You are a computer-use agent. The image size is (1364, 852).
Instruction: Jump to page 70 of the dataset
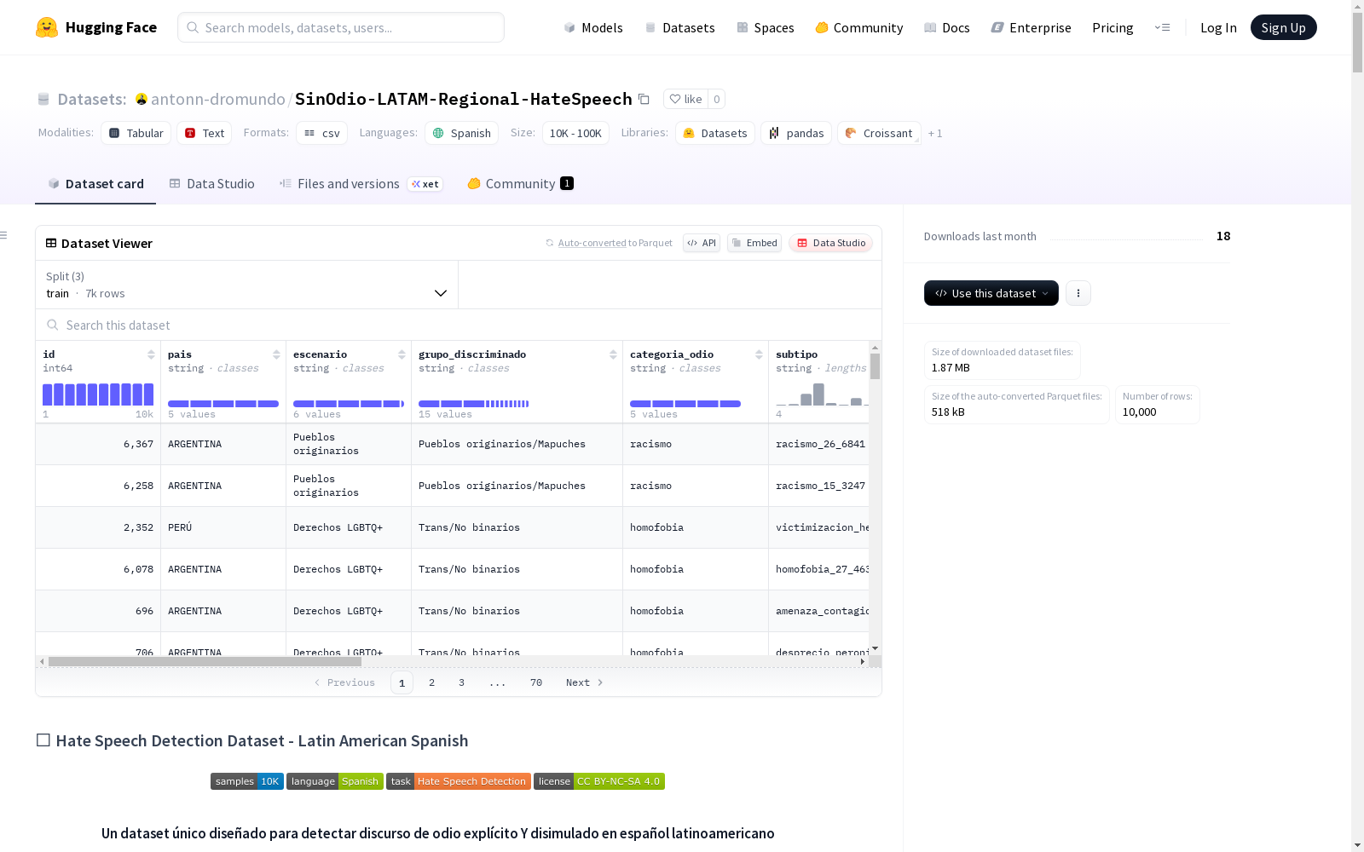point(536,682)
